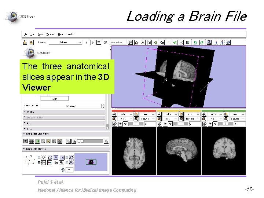Click the slice offset slider in red viewer
This screenshot has height=198, width=264.
click(x=136, y=124)
